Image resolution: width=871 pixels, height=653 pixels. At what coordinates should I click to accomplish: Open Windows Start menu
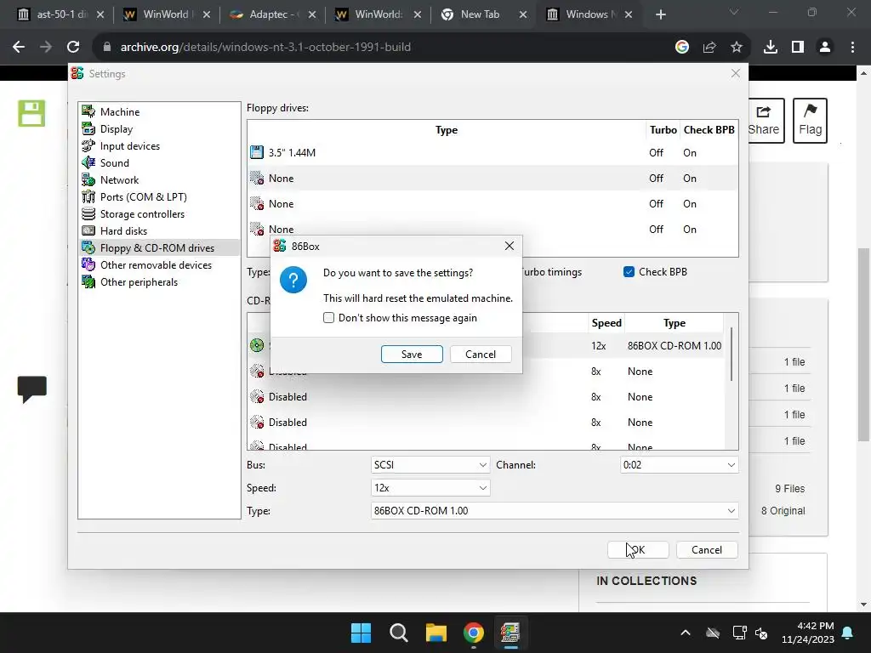coord(361,633)
